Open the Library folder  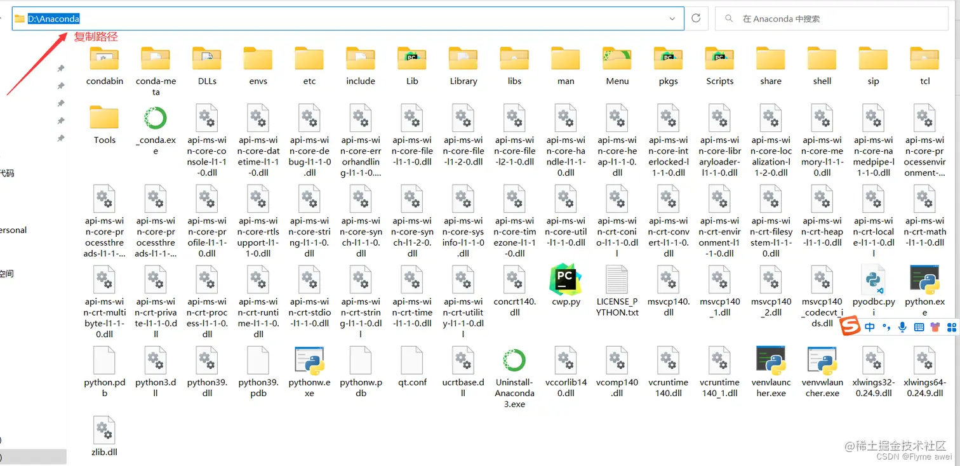[463, 66]
